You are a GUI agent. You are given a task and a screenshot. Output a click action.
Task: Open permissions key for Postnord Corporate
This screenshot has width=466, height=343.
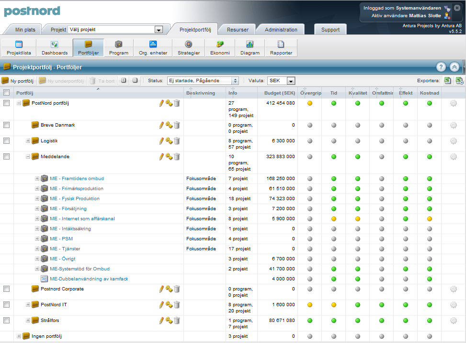(169, 289)
